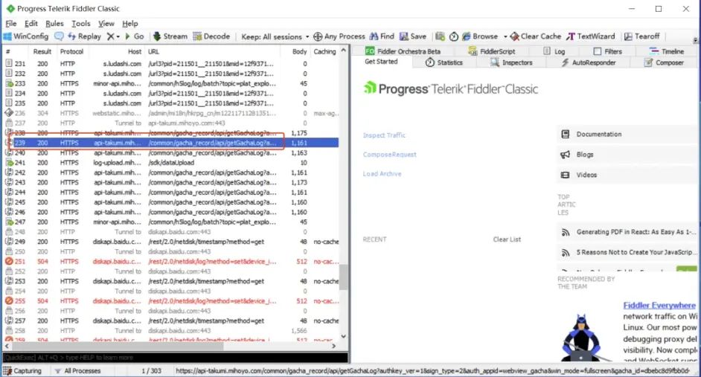The height and width of the screenshot is (377, 701).
Task: Sort sessions by Caching column header
Action: [324, 52]
